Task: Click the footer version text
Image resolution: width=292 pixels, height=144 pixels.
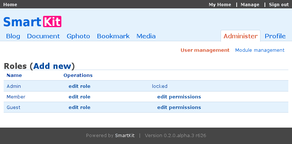Action: pos(175,136)
